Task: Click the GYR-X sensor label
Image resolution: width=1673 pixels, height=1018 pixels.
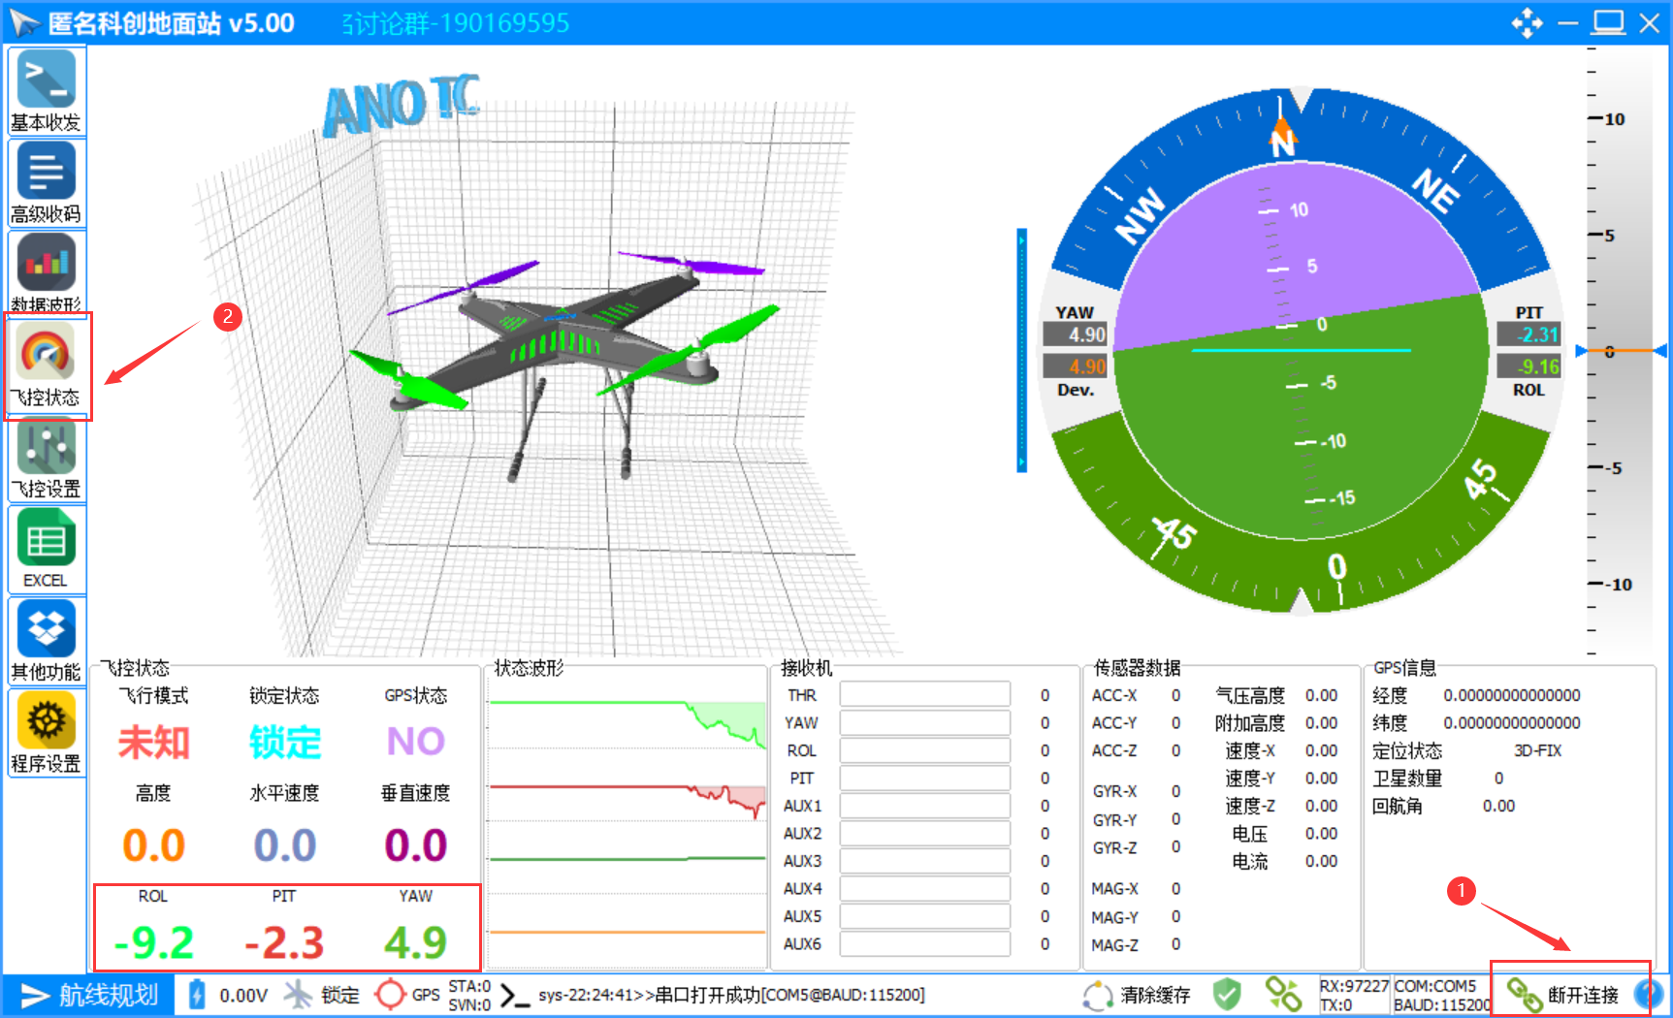Action: click(x=1114, y=791)
